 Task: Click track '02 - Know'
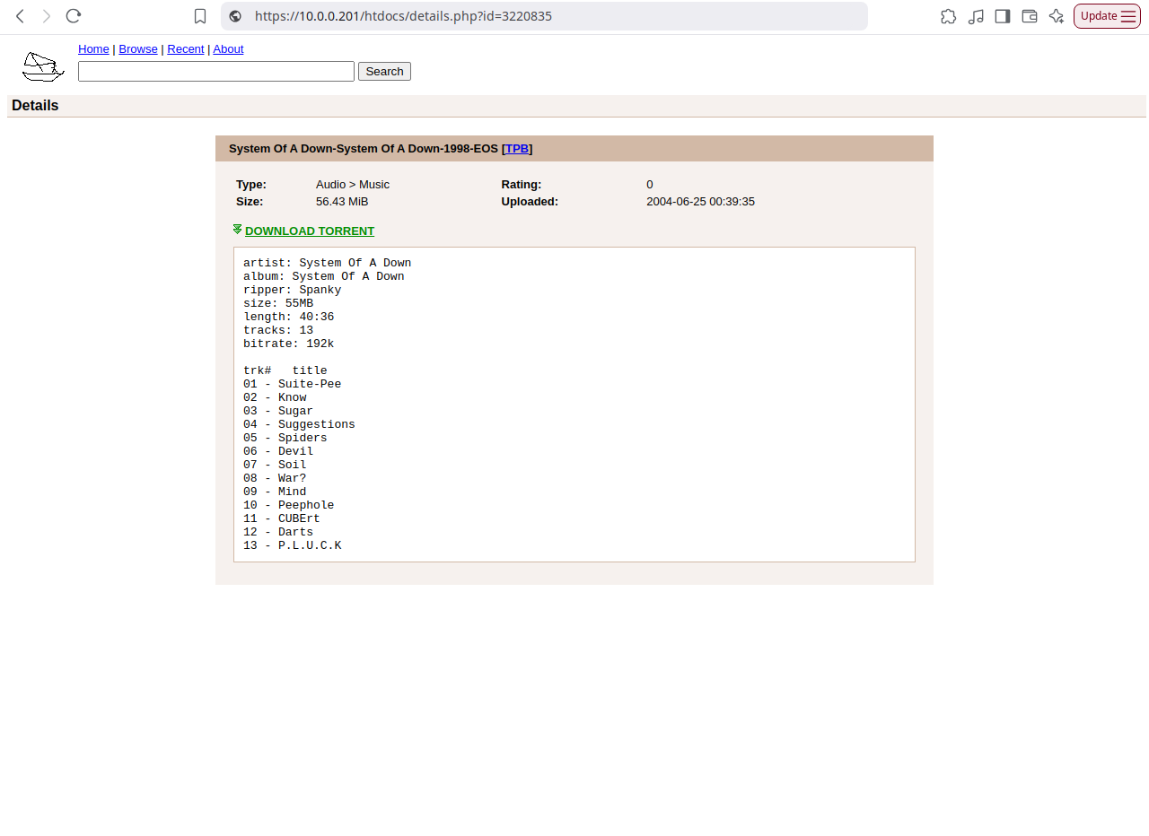pos(275,397)
